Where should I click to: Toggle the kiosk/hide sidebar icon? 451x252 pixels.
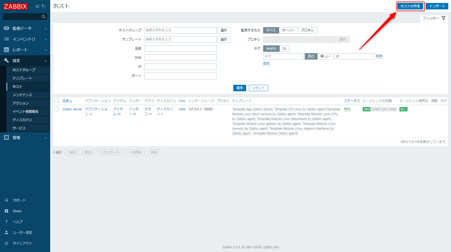point(44,6)
